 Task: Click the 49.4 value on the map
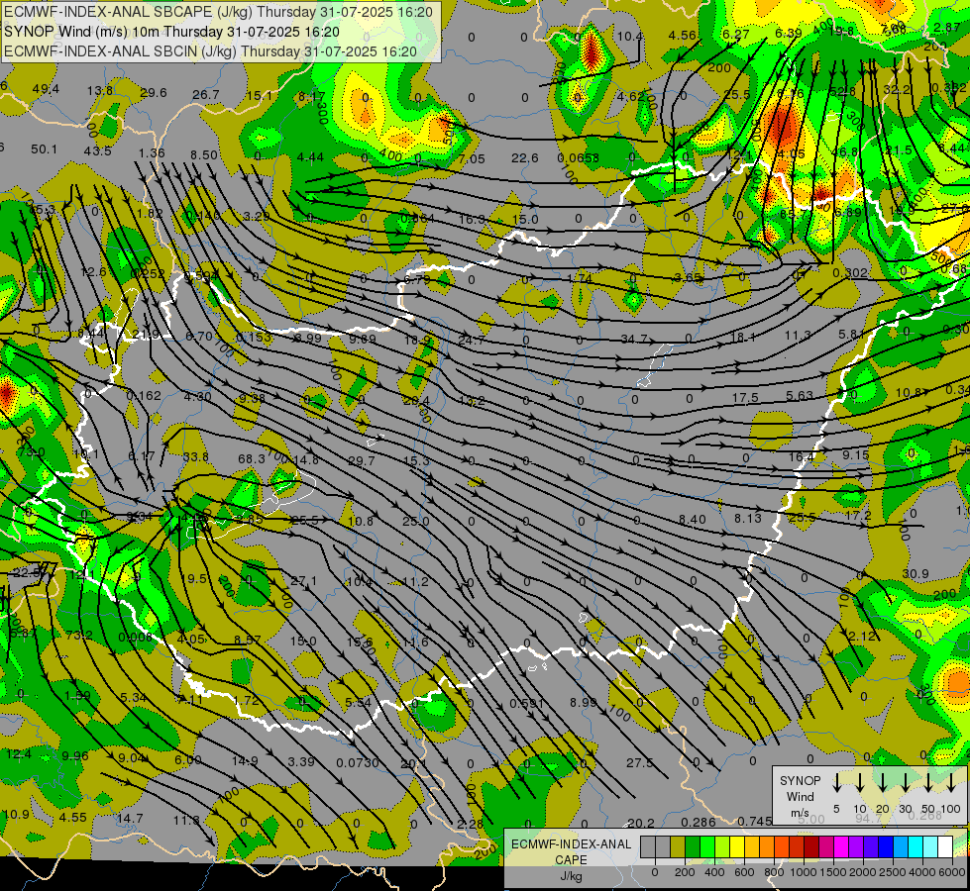coord(46,89)
